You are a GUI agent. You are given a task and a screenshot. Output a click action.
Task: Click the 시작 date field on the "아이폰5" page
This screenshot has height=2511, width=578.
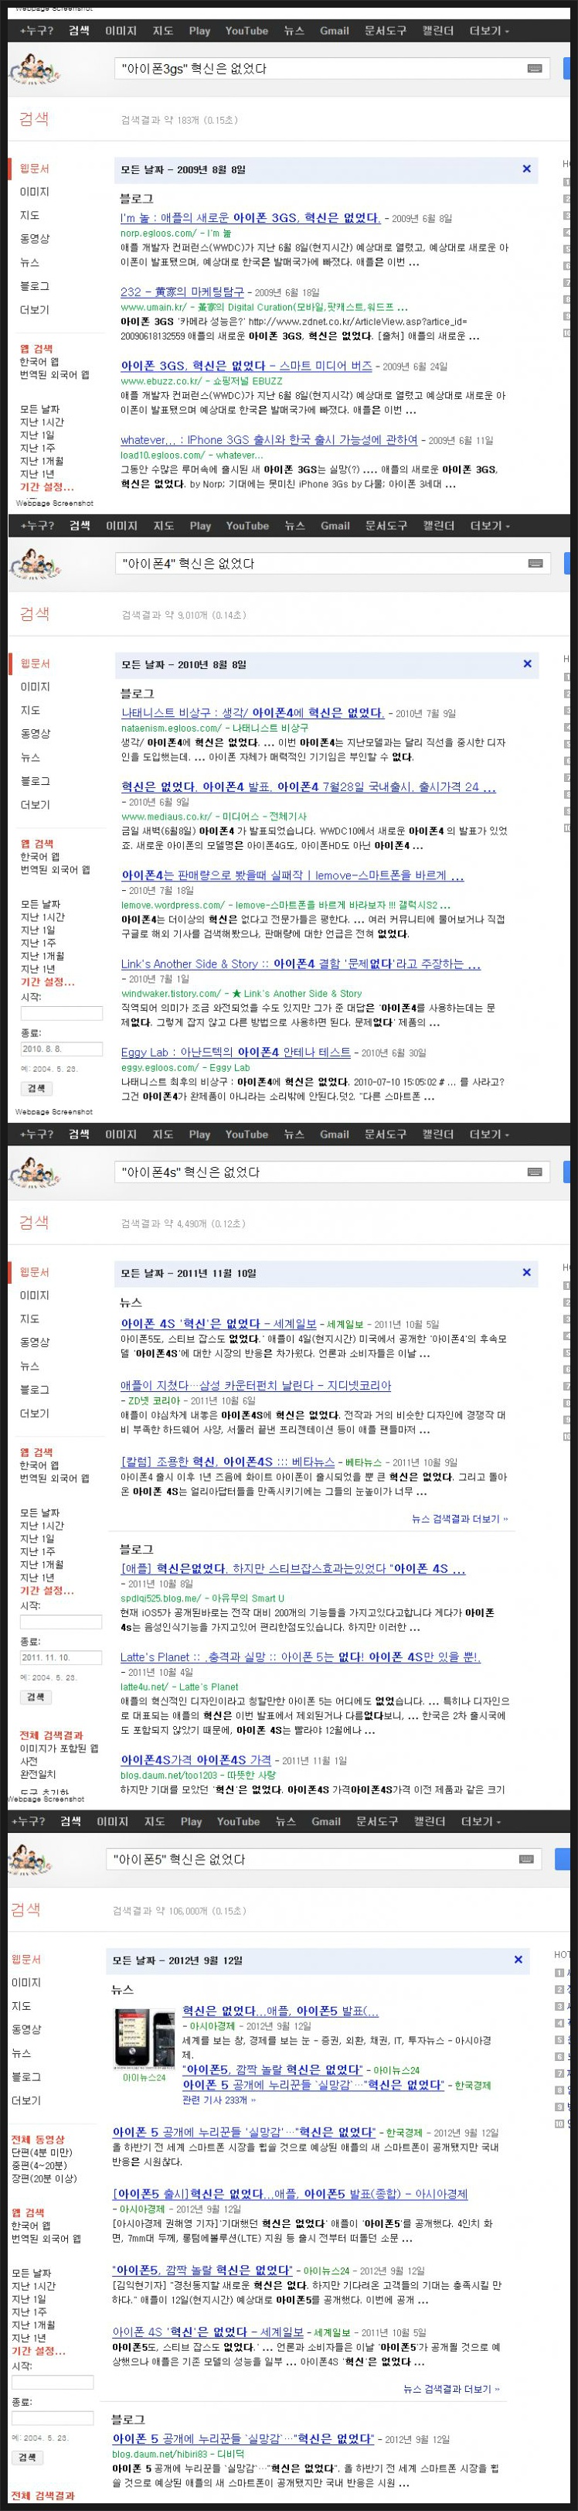53,2383
